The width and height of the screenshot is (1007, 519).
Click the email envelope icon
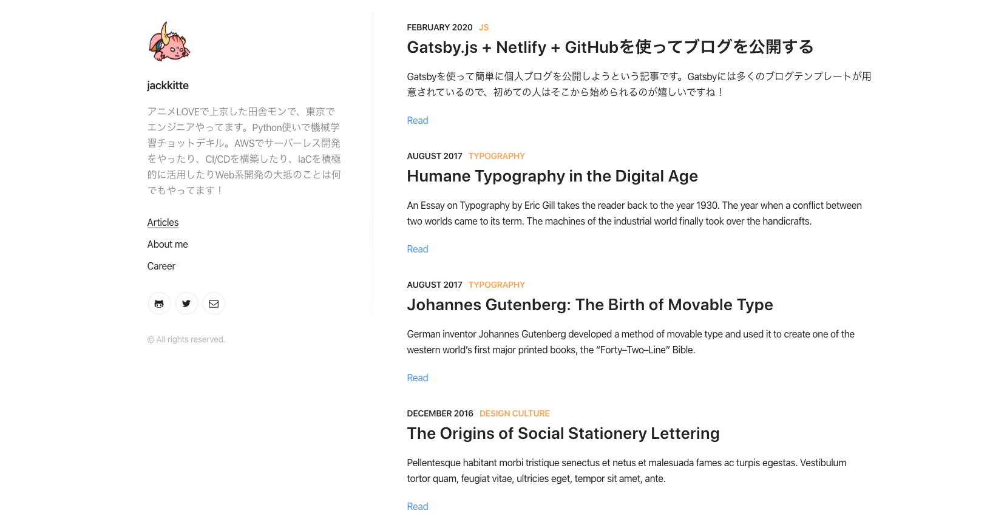pos(214,304)
